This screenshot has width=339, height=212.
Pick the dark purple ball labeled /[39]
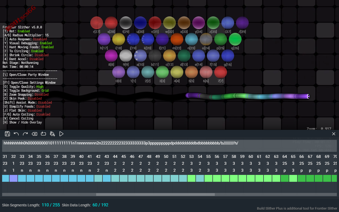coord(242,23)
